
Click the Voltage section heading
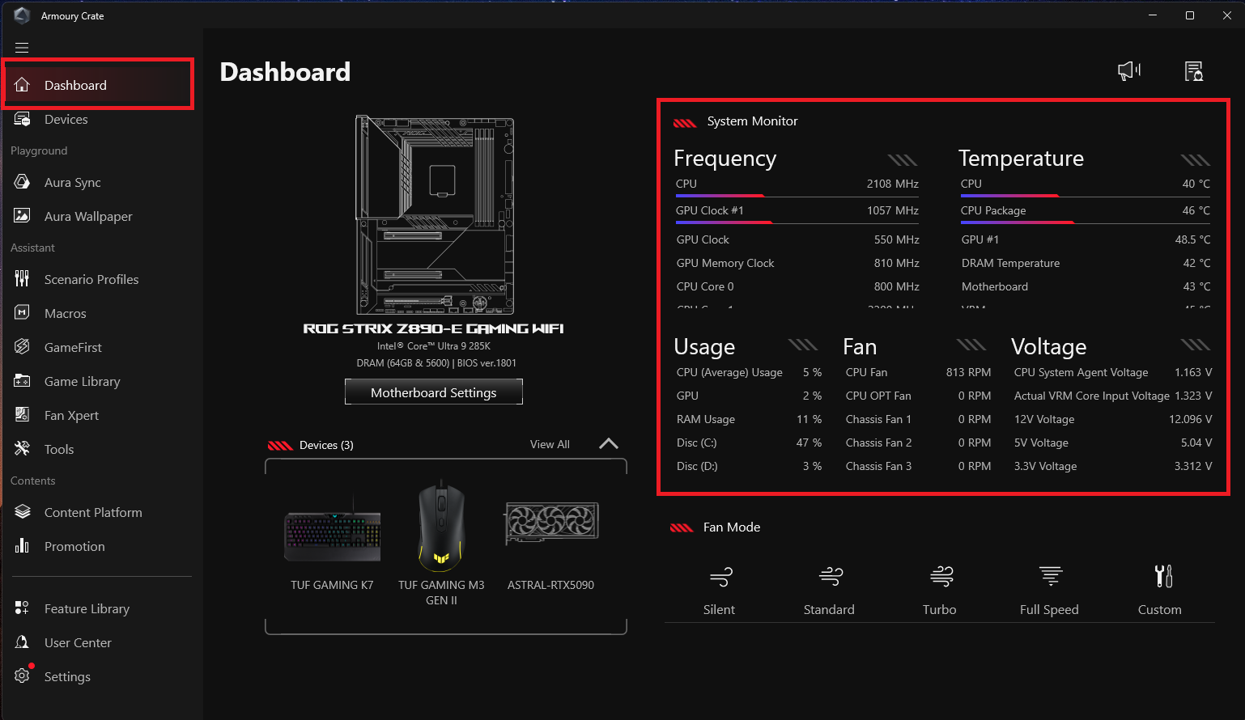(1048, 347)
